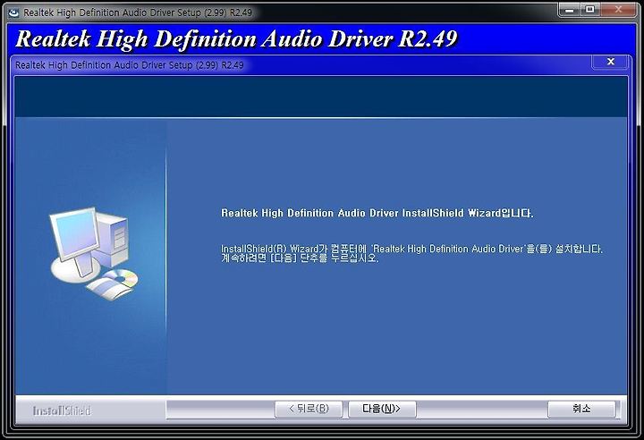The image size is (644, 440).
Task: Minimize the outer Realtek setup window
Action: pos(569,10)
